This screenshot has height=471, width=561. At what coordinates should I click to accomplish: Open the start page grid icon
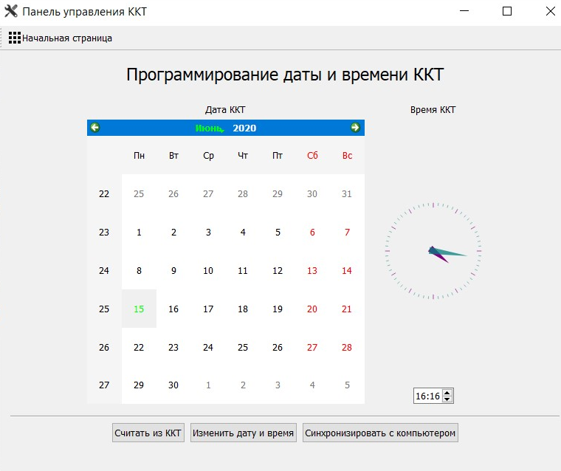[x=15, y=38]
